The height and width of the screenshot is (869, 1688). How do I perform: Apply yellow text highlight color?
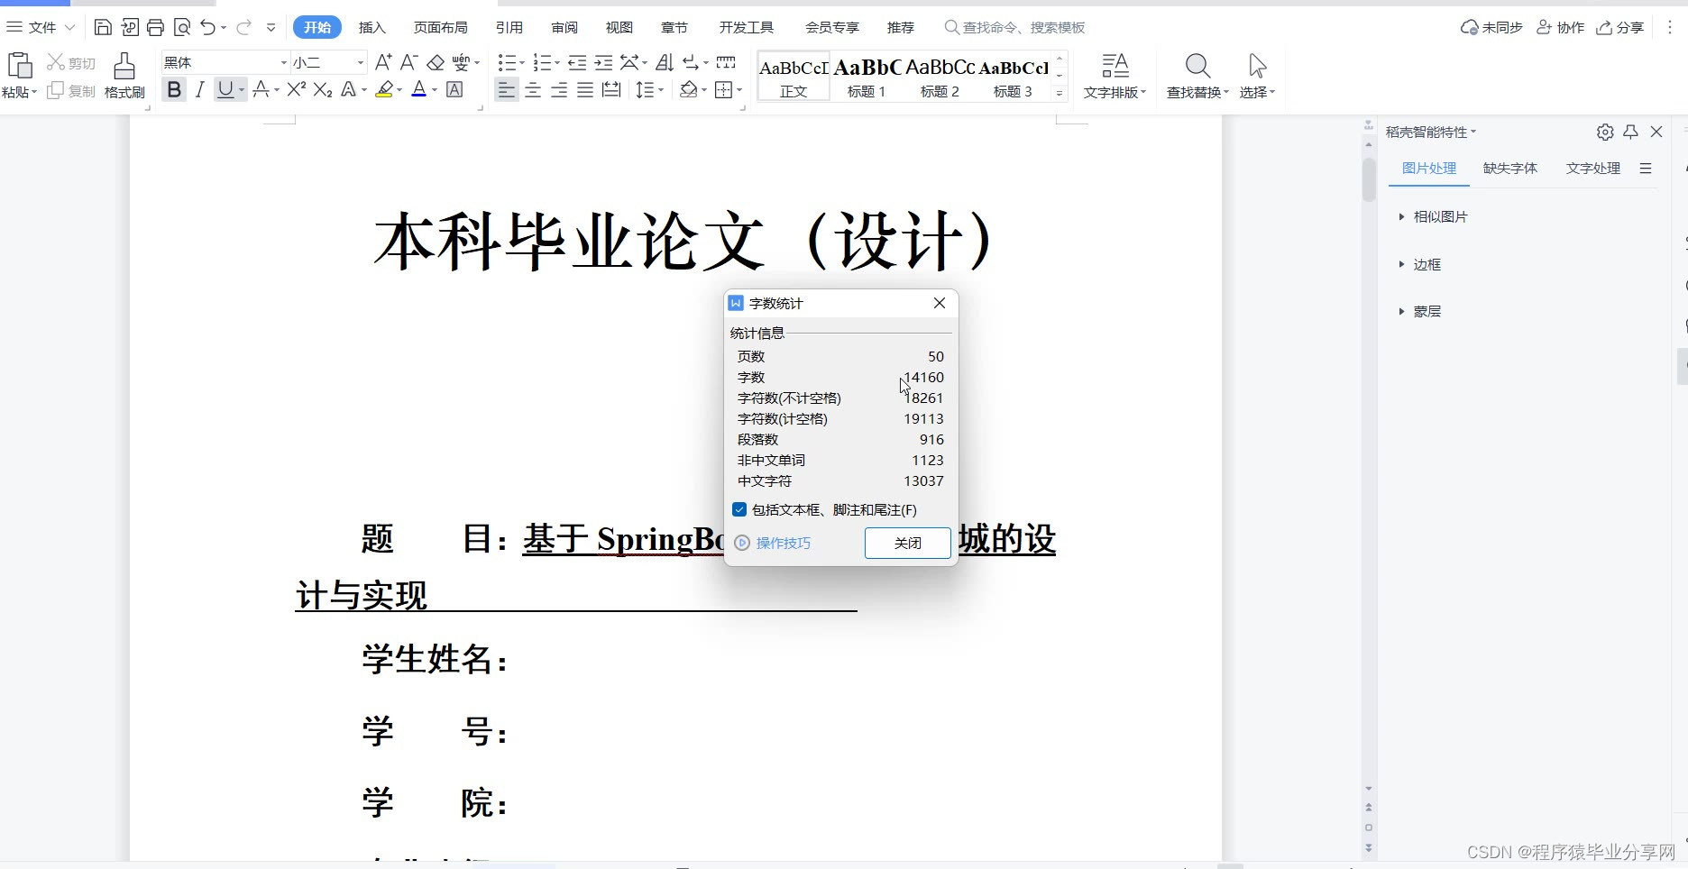(385, 89)
